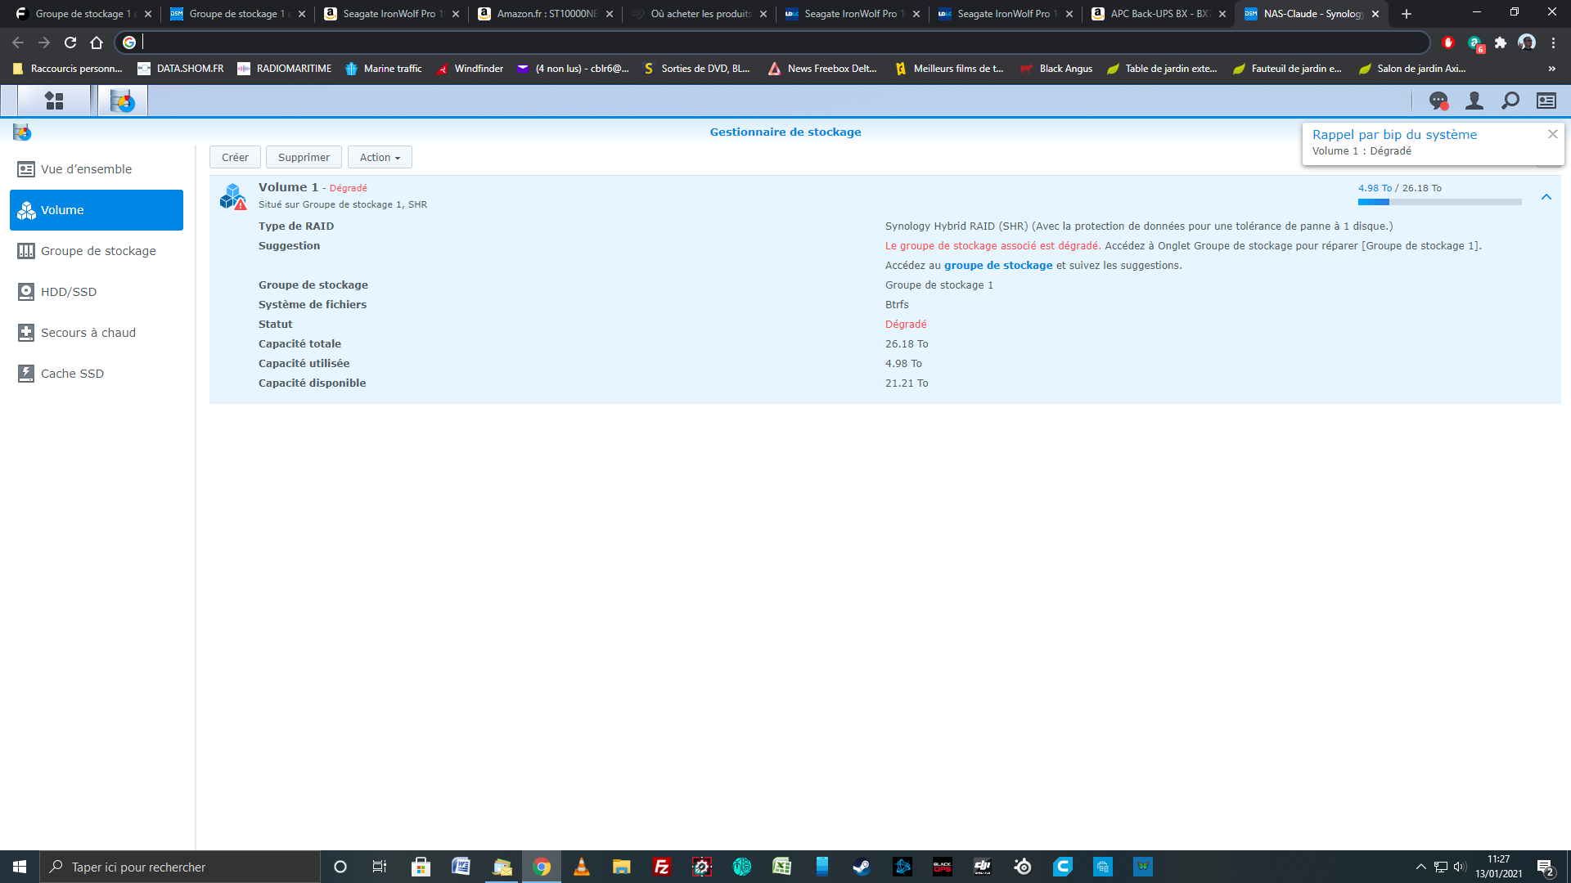Dismiss the Rappel par bip notification
Screen dimensions: 1571x883
[x=1552, y=134]
